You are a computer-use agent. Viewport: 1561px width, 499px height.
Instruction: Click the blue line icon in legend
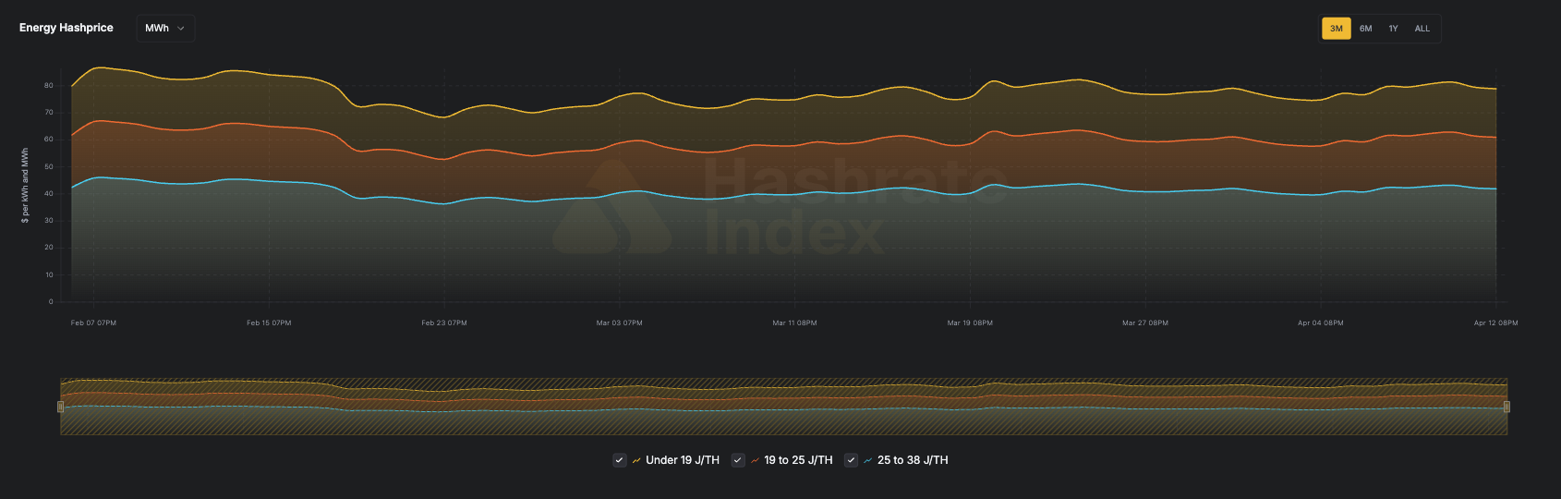(868, 460)
